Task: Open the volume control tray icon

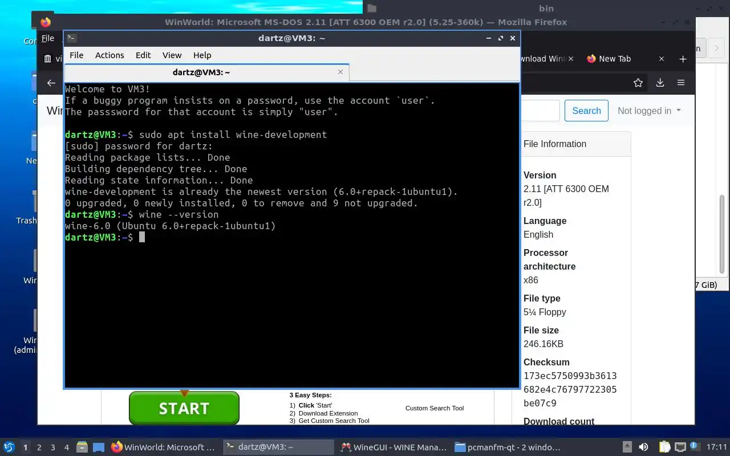Action: coord(643,447)
